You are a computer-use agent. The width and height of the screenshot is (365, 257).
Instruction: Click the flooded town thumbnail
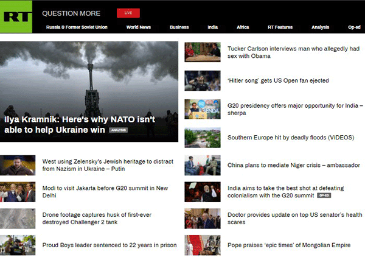pos(203,138)
